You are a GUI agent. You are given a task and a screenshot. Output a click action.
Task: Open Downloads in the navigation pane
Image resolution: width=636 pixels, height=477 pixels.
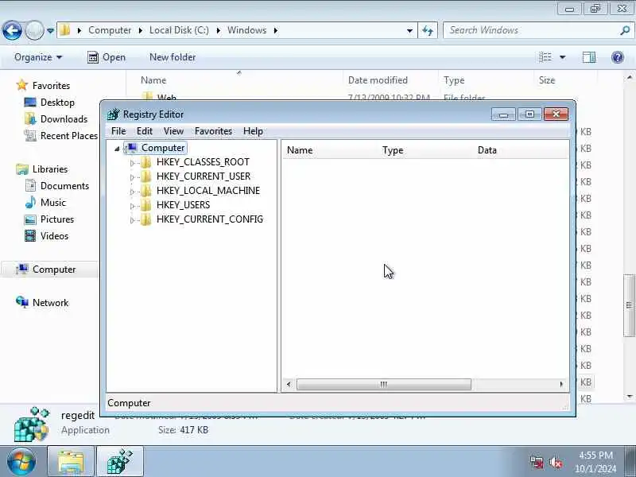click(64, 118)
